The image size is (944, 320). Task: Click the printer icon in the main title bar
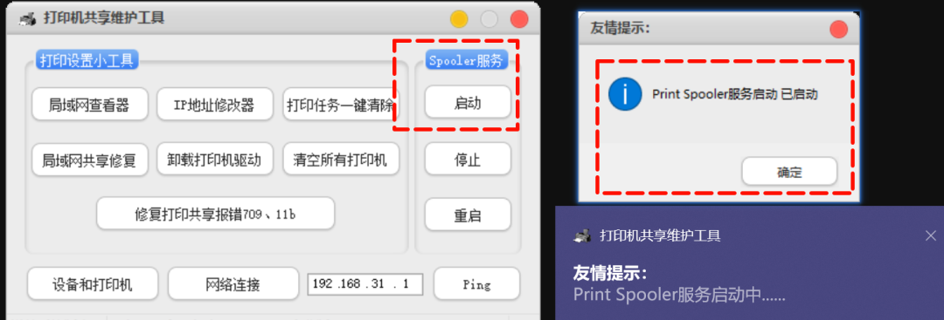[27, 19]
